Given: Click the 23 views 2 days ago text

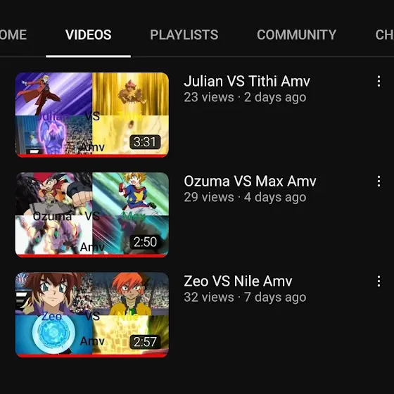Looking at the screenshot, I should click(x=245, y=98).
